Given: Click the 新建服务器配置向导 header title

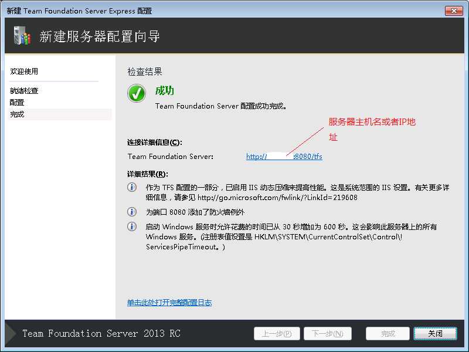Looking at the screenshot, I should click(100, 36).
